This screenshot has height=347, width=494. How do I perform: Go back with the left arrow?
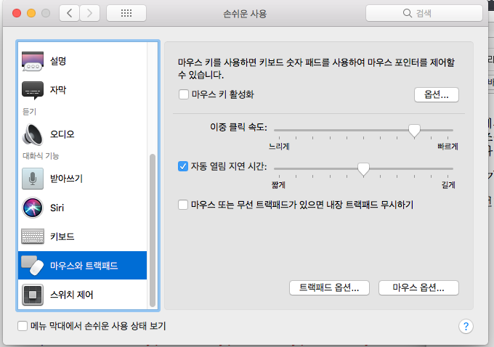(x=69, y=13)
